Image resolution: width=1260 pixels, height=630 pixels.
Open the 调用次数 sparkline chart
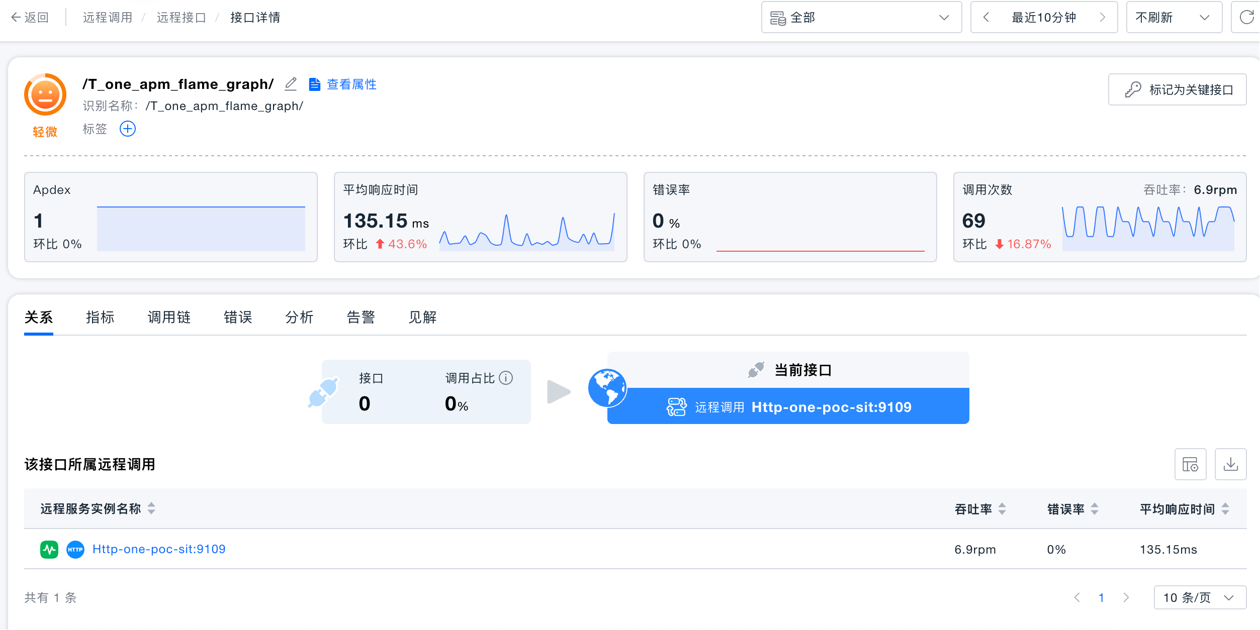coord(1148,229)
